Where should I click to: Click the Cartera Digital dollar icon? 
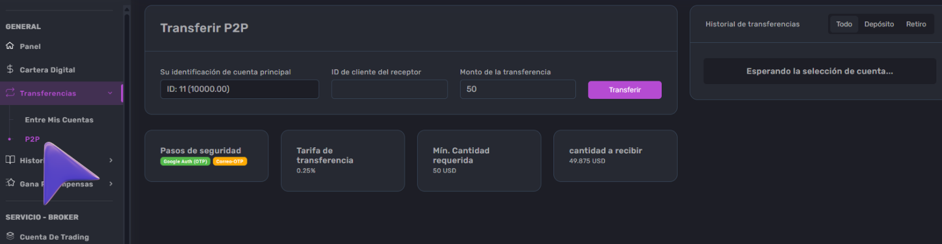[x=10, y=70]
